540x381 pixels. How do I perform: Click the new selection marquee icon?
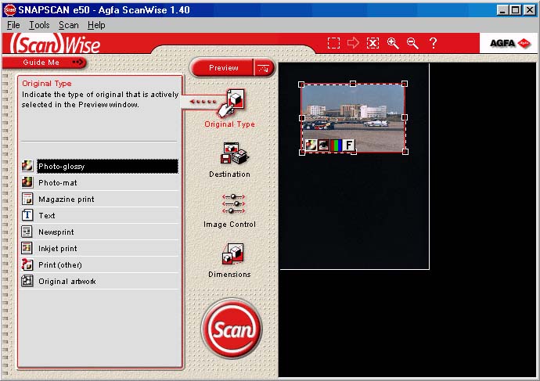click(334, 43)
